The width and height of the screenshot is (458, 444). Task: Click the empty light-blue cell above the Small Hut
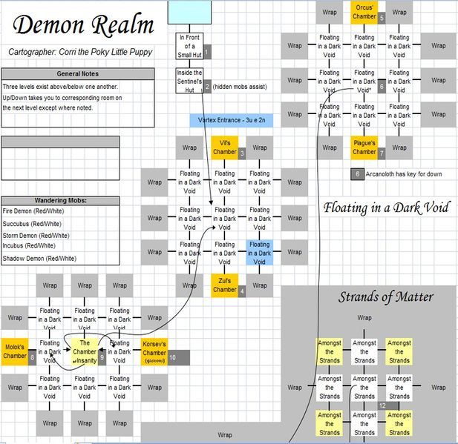pyautogui.click(x=189, y=13)
